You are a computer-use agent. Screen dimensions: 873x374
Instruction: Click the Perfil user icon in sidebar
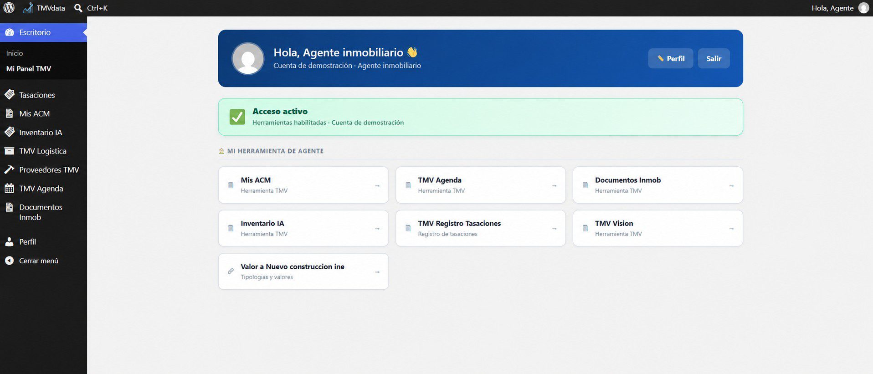[9, 241]
